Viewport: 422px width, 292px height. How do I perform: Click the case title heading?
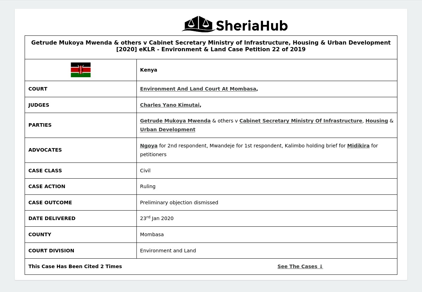(x=211, y=46)
